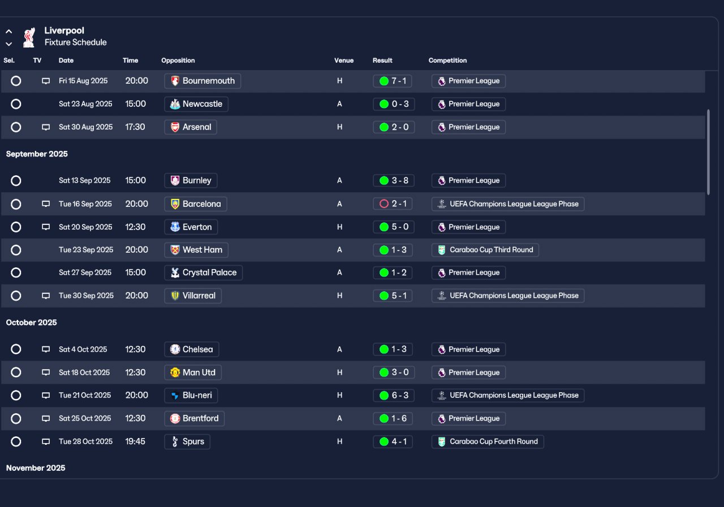Open the Brentford 1 - 6 result
The width and height of the screenshot is (724, 507).
coord(394,419)
